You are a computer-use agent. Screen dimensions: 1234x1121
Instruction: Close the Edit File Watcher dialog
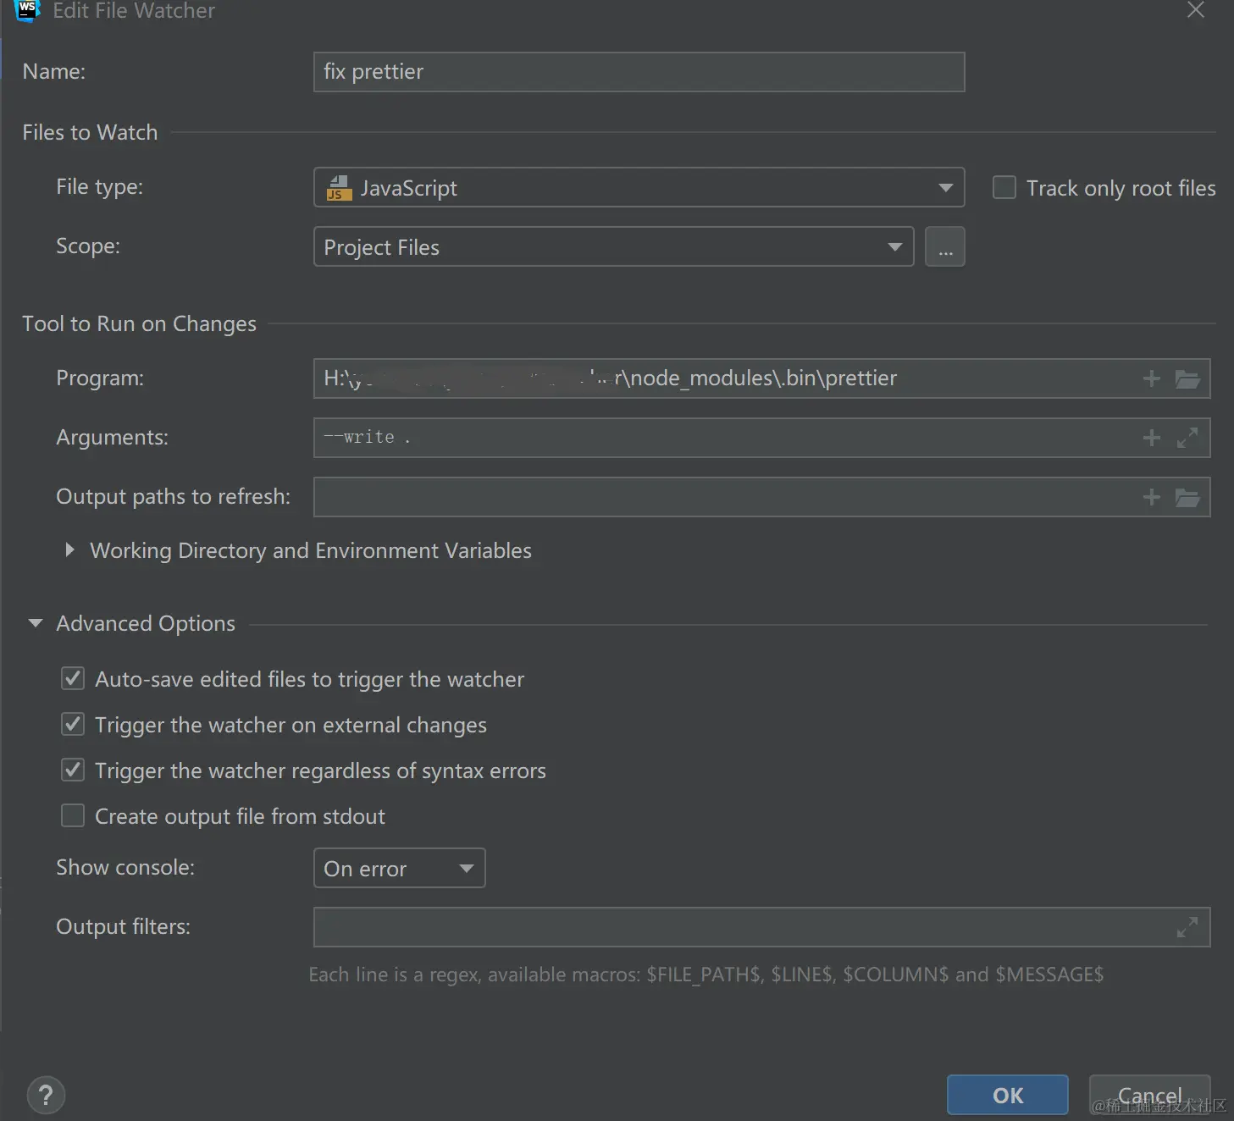coord(1195,10)
